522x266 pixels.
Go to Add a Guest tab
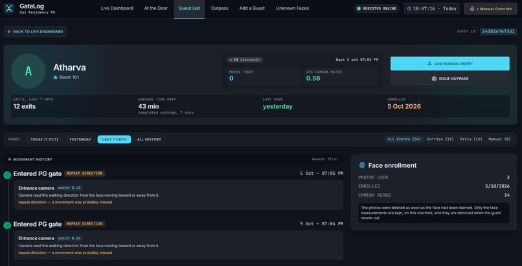(x=252, y=8)
